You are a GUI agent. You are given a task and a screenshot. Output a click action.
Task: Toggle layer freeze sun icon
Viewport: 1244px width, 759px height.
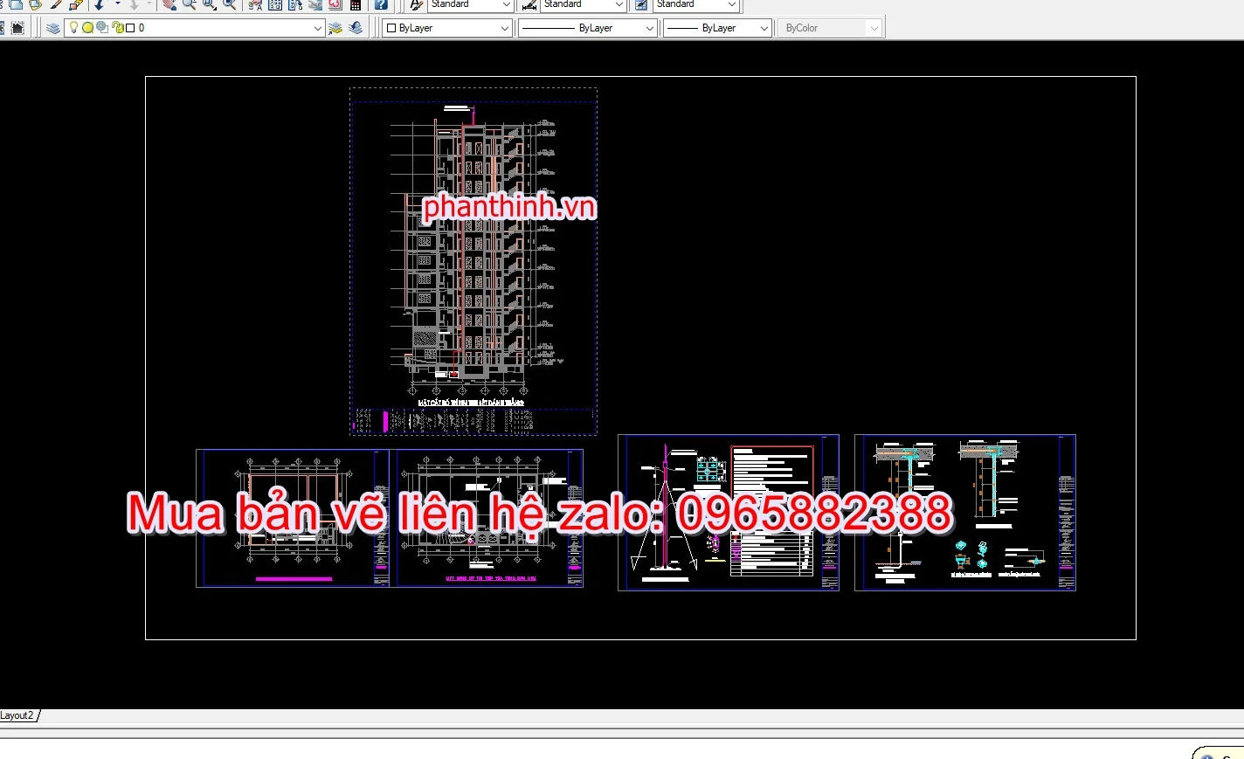point(87,28)
